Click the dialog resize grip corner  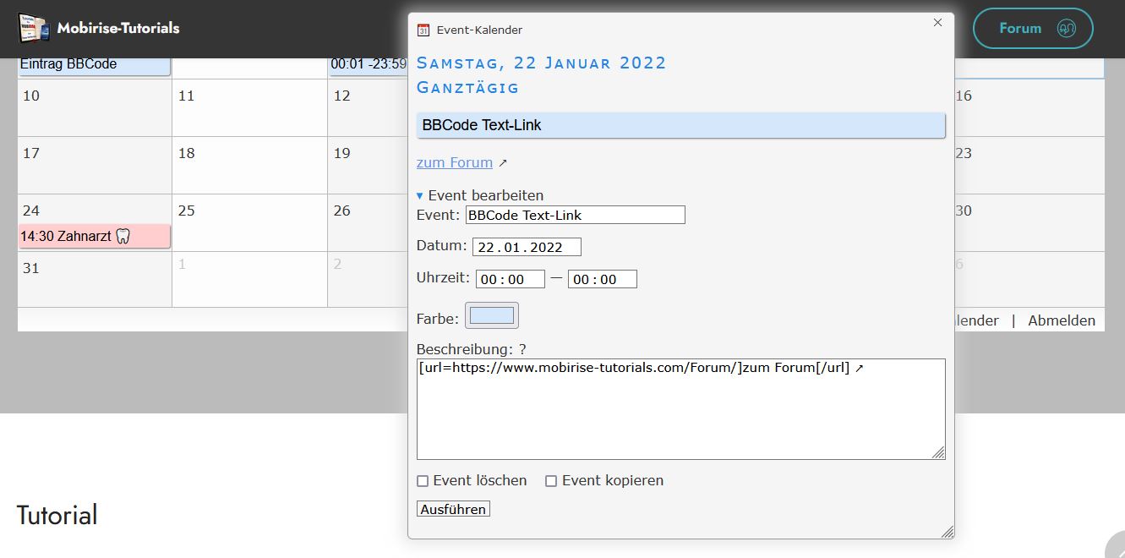[x=948, y=532]
